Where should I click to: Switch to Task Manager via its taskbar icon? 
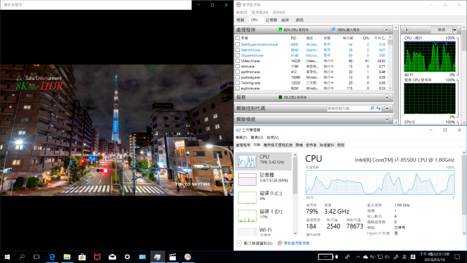coord(157,257)
